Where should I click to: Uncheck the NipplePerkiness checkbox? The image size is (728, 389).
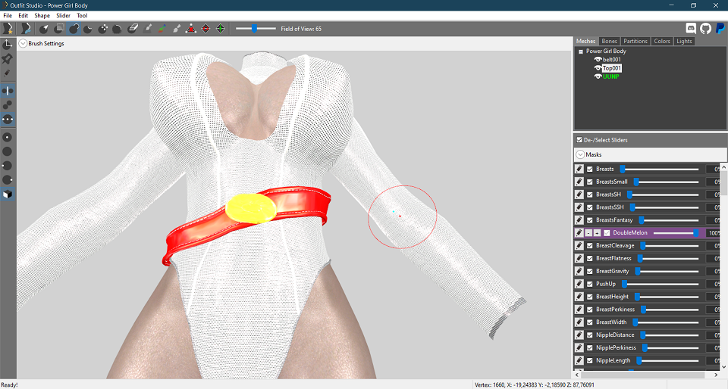(x=590, y=348)
